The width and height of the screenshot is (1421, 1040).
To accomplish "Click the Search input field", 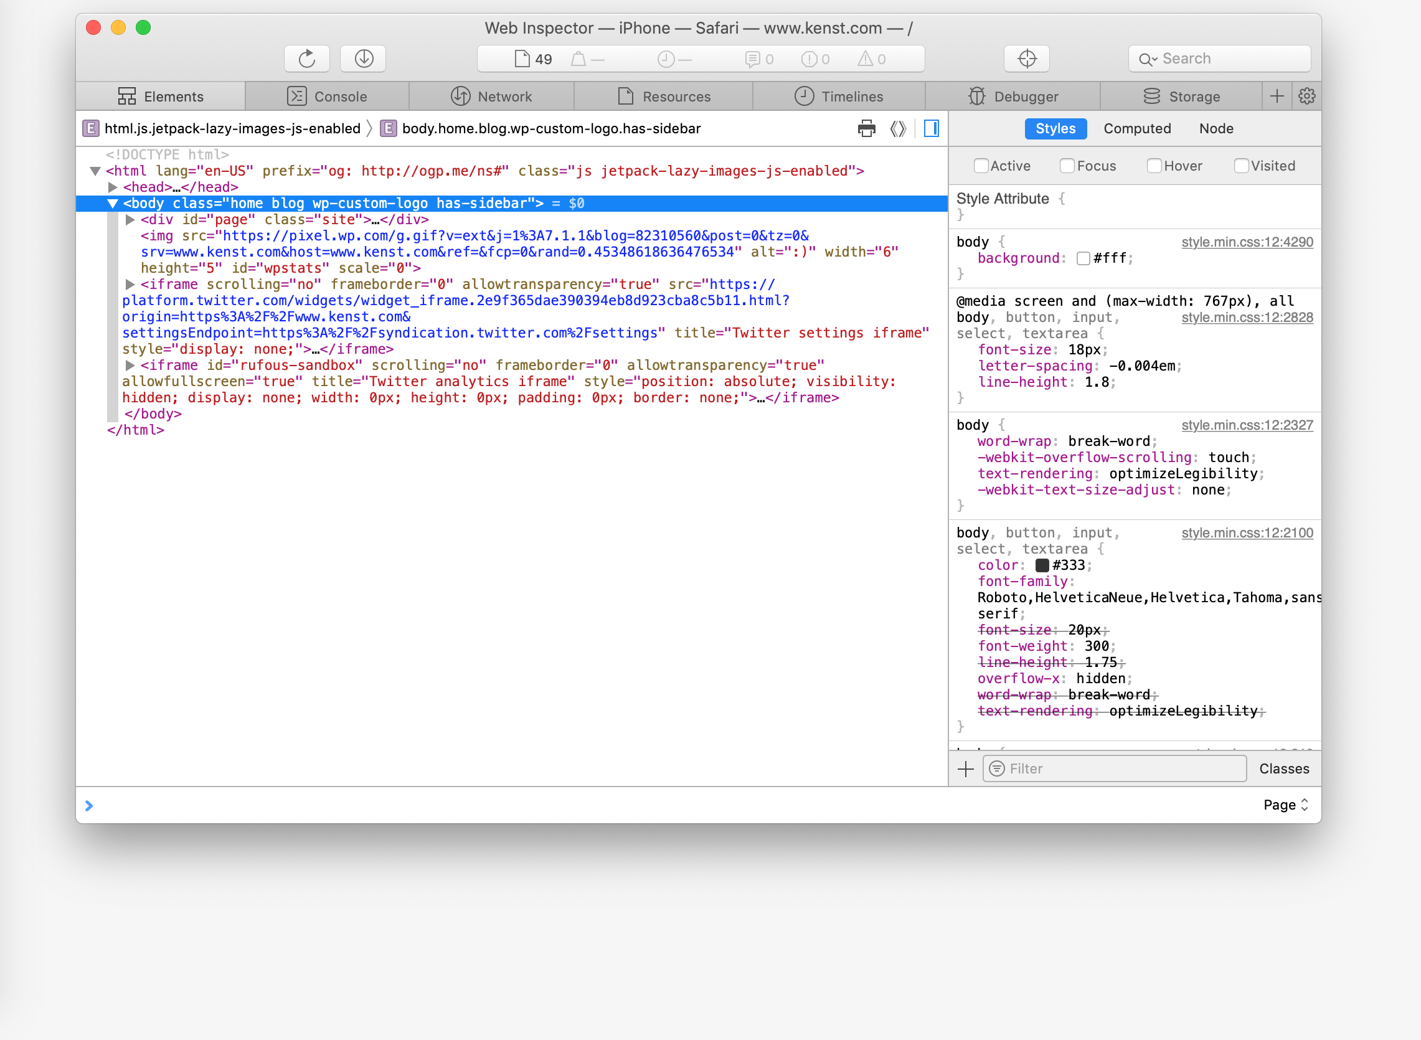I will point(1218,57).
